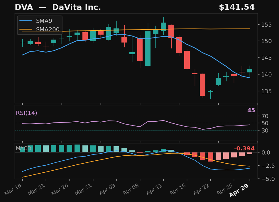Click the "Mar 21" date label

(36, 189)
